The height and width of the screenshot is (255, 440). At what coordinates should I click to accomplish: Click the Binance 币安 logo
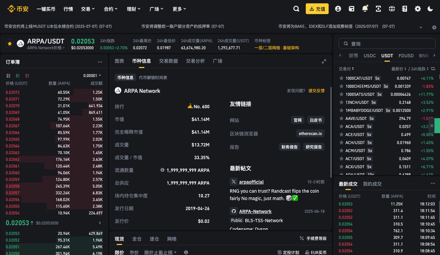tap(18, 9)
